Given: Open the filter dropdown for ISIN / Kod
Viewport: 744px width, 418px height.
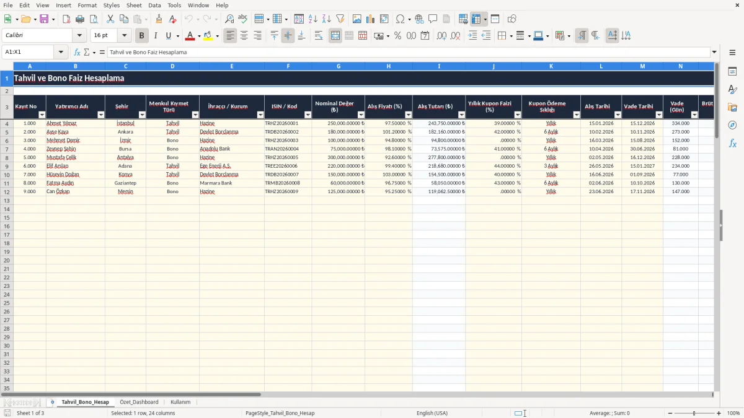Looking at the screenshot, I should coord(308,115).
